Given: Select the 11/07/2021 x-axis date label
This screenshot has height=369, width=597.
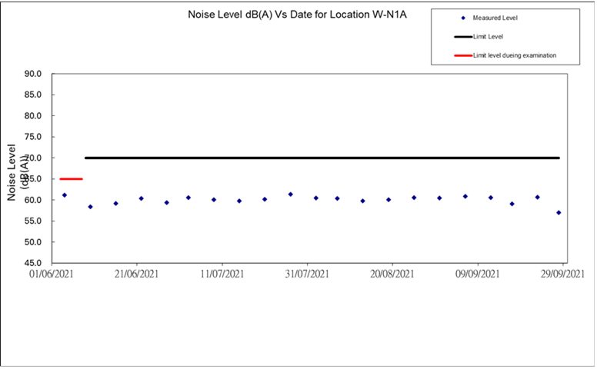Looking at the screenshot, I should pos(222,274).
